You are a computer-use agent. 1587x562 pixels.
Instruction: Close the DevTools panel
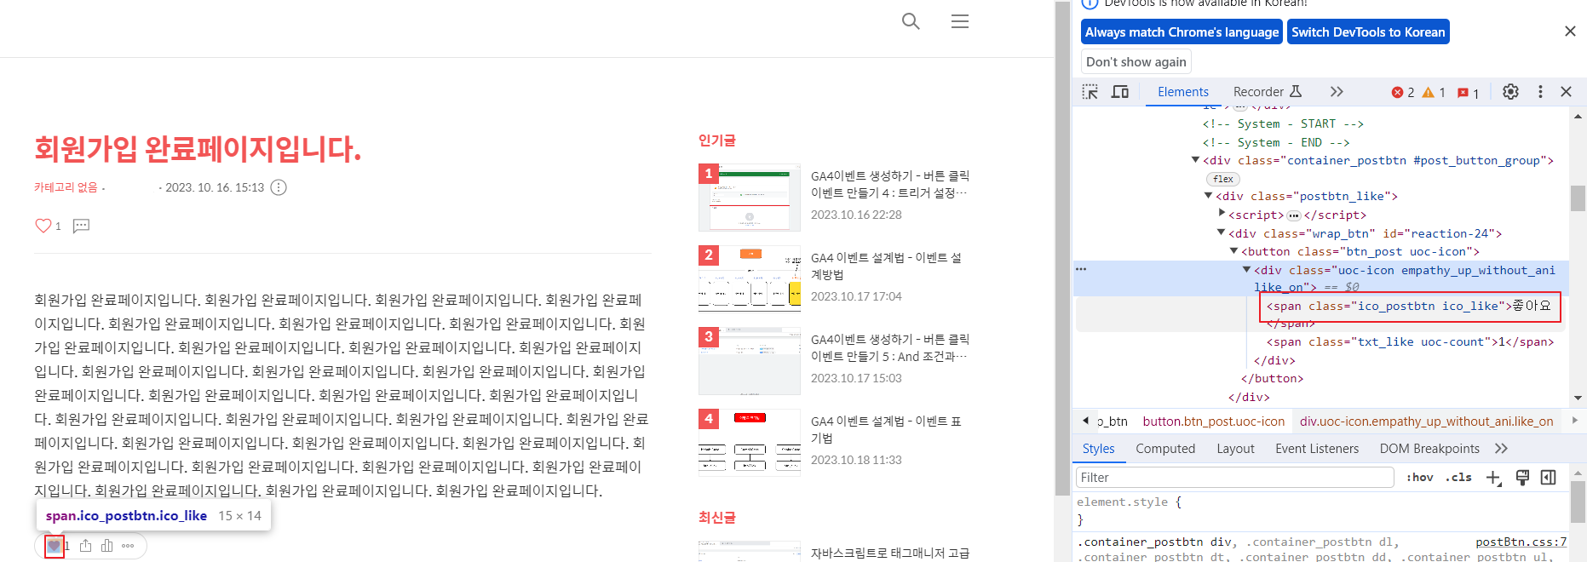[1566, 92]
